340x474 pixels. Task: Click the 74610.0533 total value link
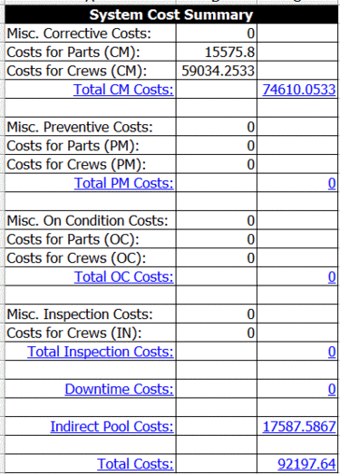coord(299,90)
